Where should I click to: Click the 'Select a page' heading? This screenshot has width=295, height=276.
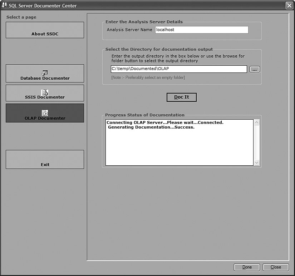coord(21,17)
